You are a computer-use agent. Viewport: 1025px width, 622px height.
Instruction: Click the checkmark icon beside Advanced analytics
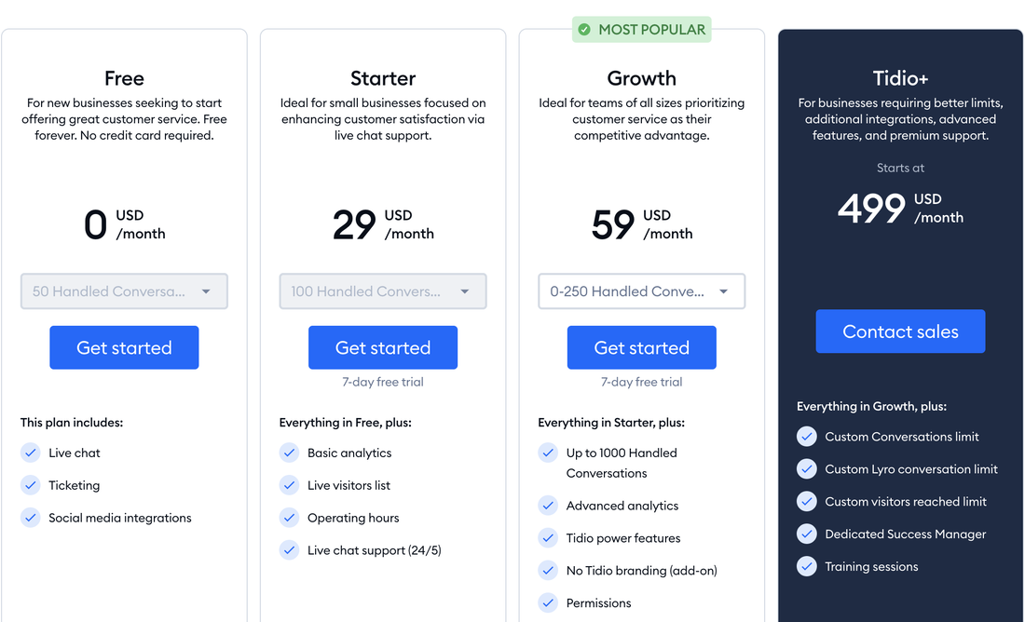coord(548,506)
